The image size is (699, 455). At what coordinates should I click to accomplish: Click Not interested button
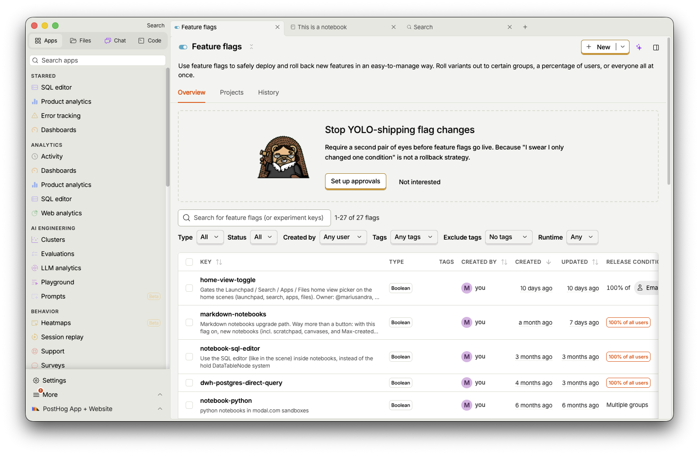click(x=420, y=182)
